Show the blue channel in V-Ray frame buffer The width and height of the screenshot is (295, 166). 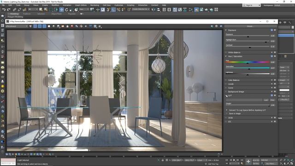[44, 26]
